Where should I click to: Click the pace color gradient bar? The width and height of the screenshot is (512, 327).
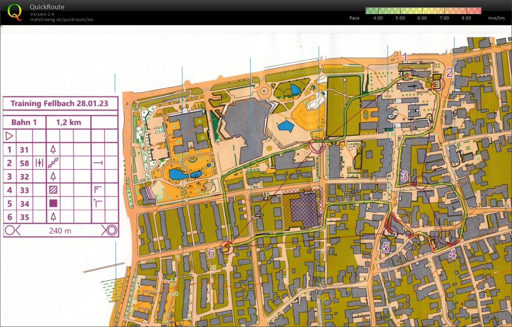click(423, 11)
